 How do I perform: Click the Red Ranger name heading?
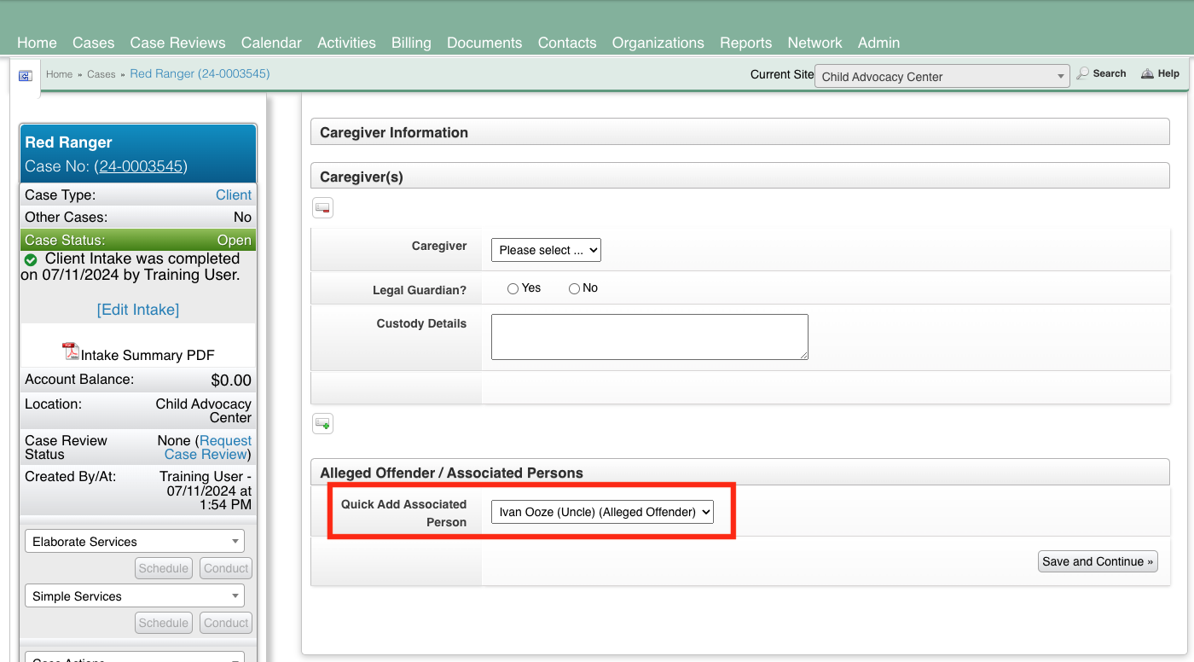68,142
